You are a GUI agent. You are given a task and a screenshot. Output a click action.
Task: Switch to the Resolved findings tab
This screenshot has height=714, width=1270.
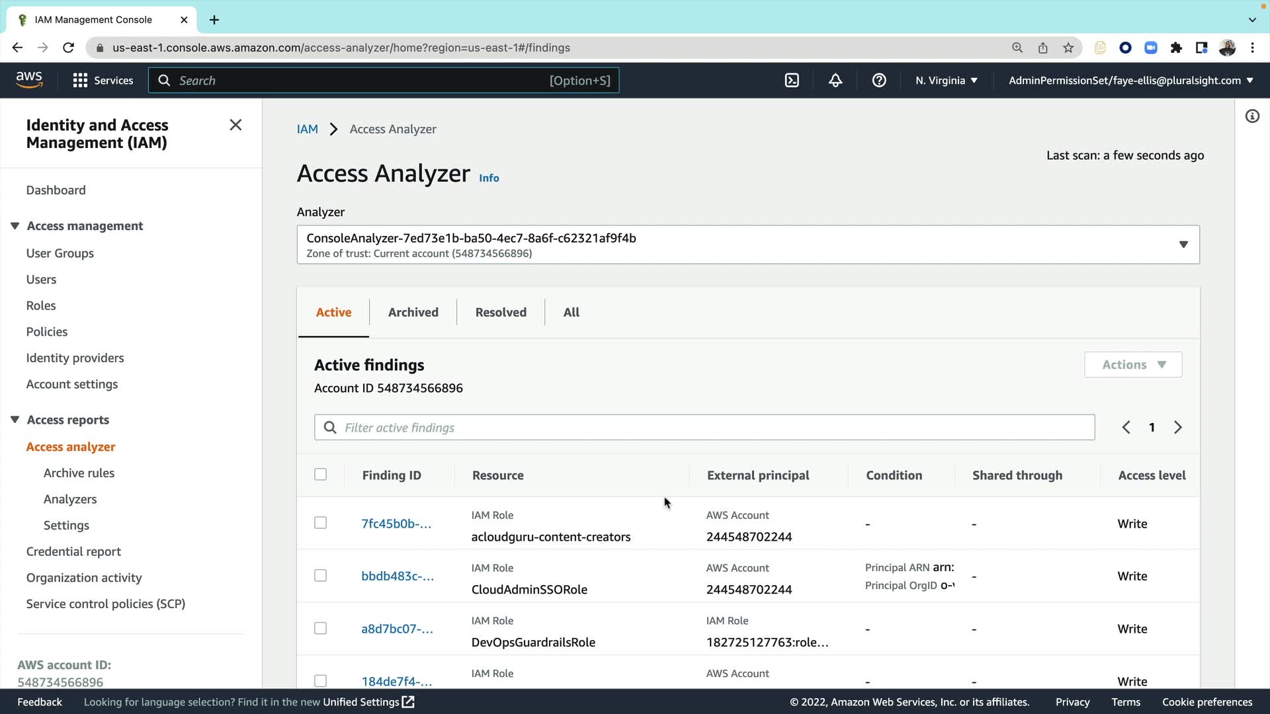pos(501,313)
